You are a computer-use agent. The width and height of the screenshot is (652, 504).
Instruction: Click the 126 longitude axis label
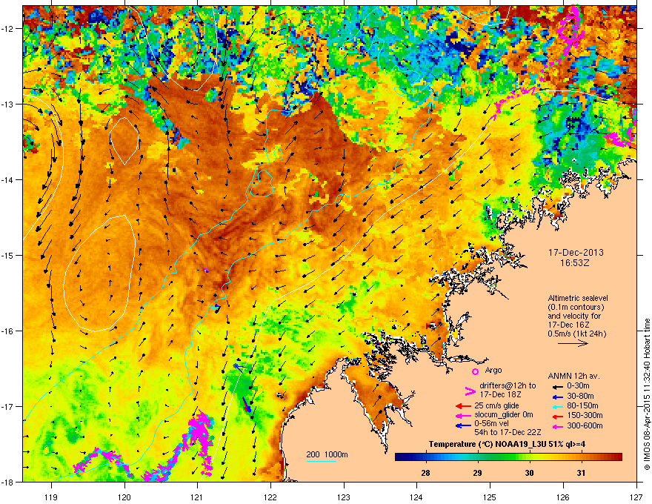pos(562,497)
